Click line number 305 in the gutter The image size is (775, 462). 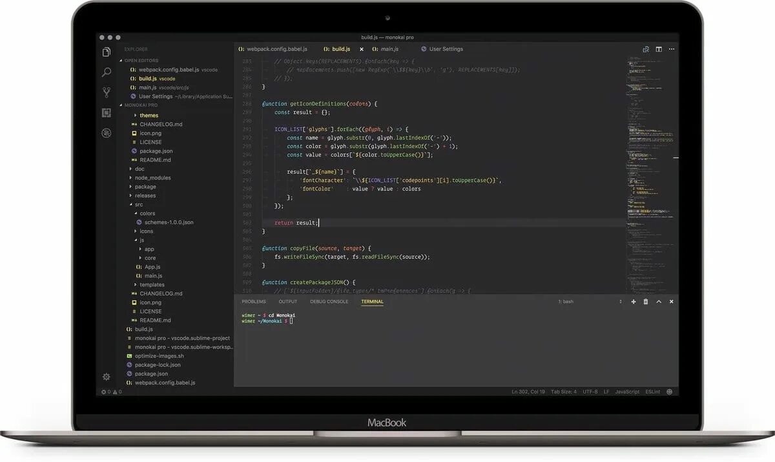247,248
